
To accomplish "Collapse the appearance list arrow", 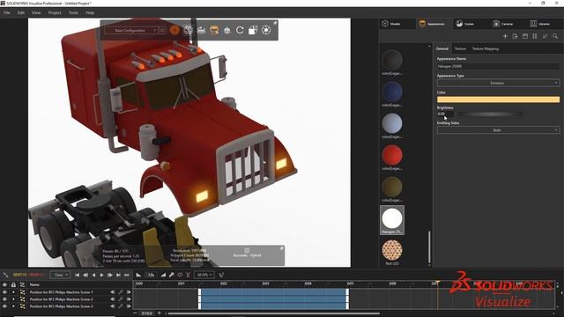I will 429,47.
